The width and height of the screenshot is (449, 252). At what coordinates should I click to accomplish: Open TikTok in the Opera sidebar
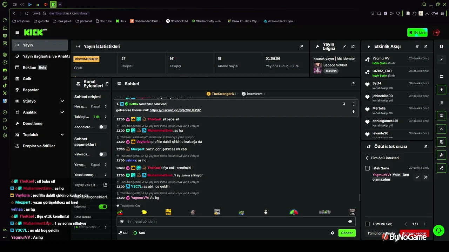click(5, 85)
